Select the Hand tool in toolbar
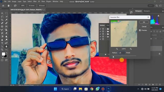The image size is (164, 92). click(6, 47)
